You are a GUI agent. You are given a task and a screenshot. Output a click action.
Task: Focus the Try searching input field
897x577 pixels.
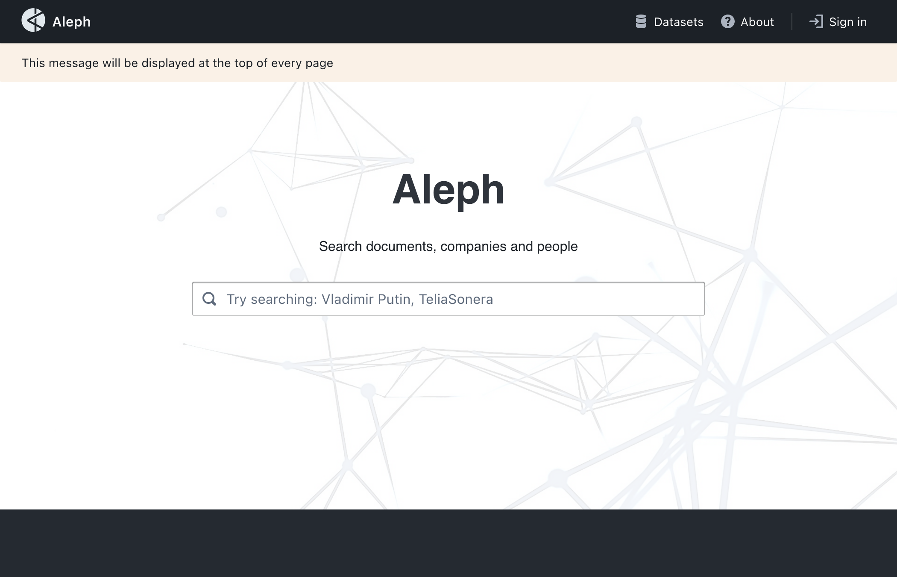point(448,299)
